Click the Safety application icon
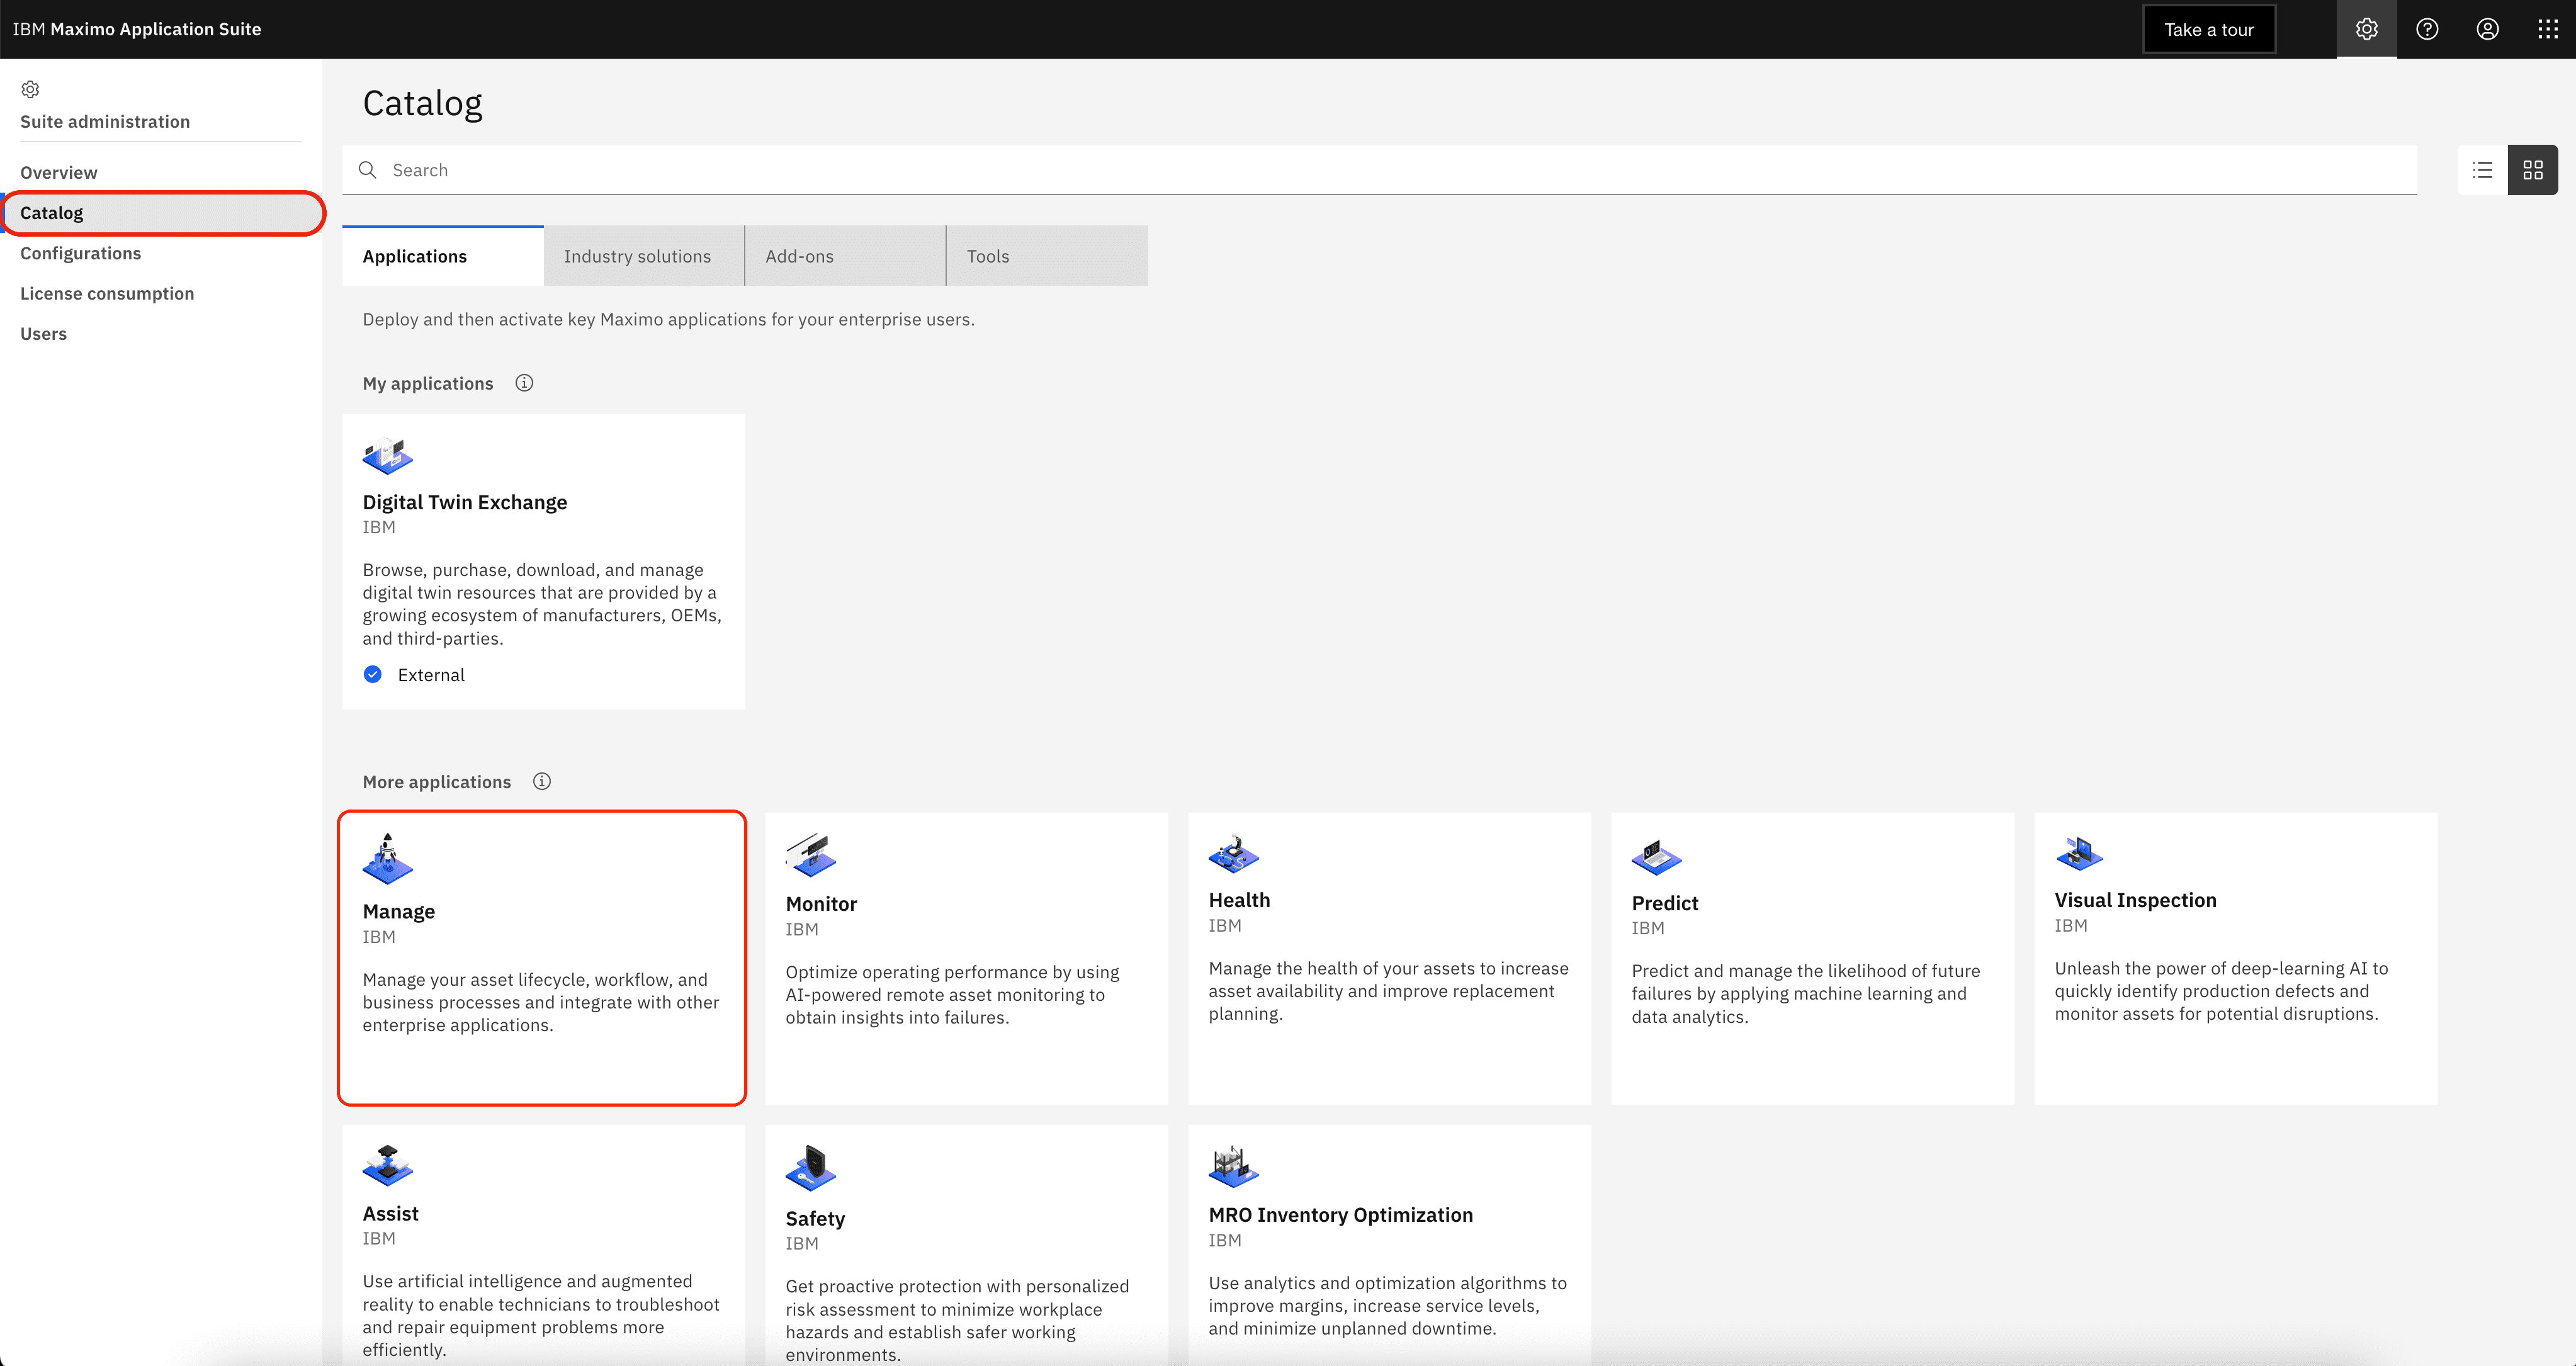Viewport: 2576px width, 1366px height. pyautogui.click(x=810, y=1168)
